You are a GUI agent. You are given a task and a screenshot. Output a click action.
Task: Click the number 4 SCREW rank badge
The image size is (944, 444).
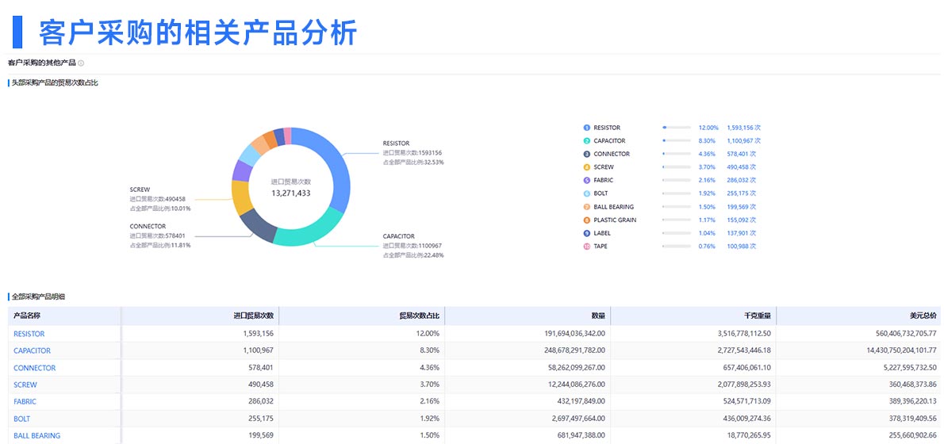pyautogui.click(x=587, y=167)
